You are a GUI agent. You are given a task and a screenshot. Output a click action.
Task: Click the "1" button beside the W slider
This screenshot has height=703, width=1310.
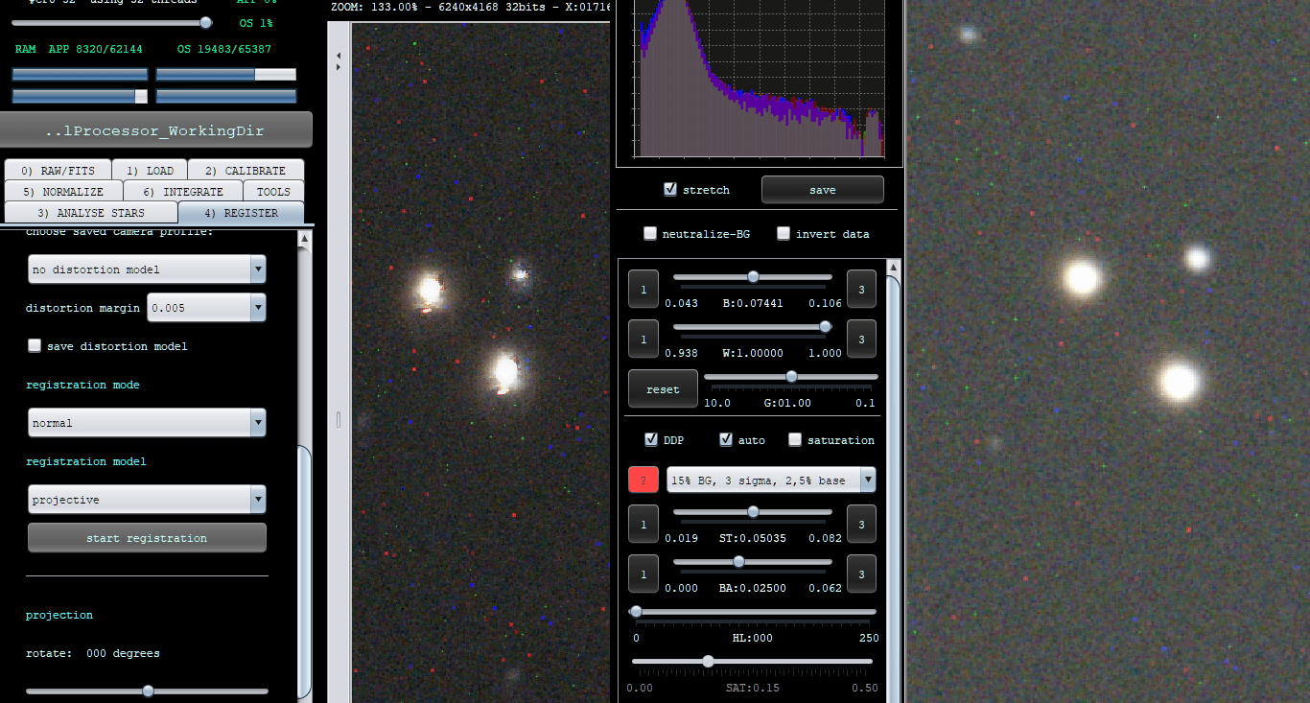click(x=643, y=340)
